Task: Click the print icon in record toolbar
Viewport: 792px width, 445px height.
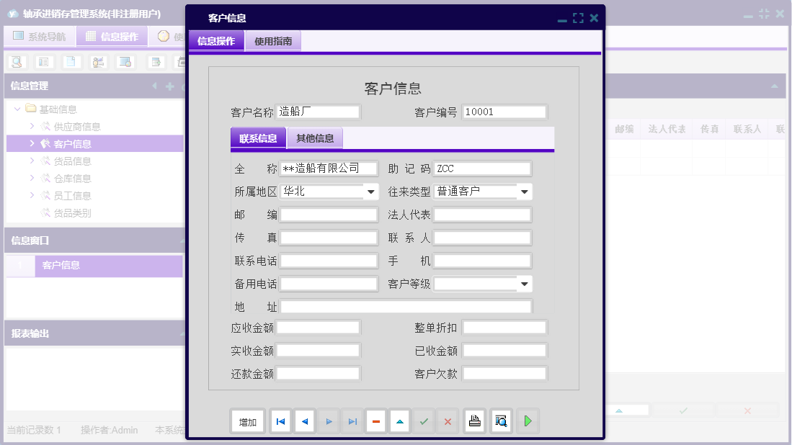Action: pos(474,421)
